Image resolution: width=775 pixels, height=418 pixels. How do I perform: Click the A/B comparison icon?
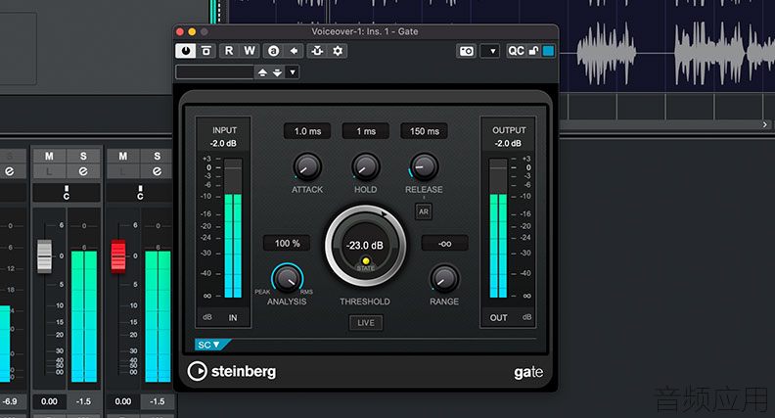[x=273, y=51]
